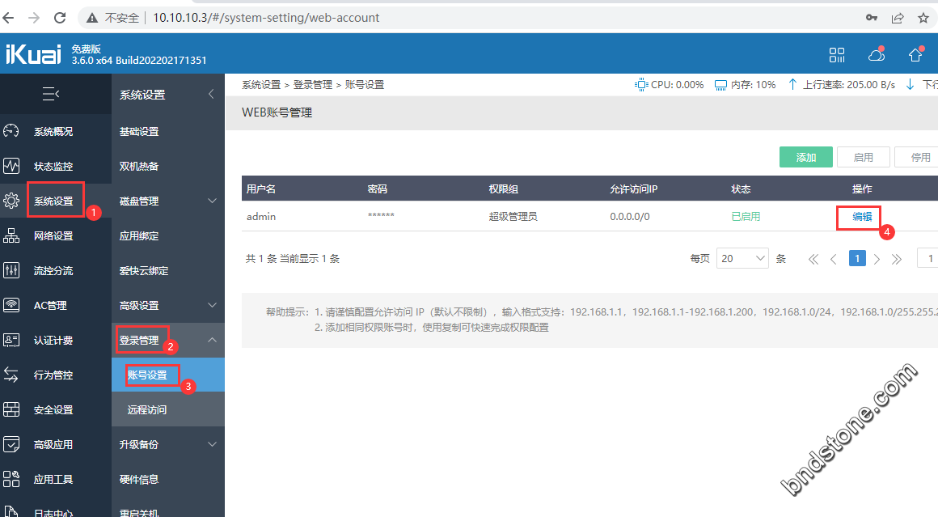Click the 超级管理员 permission cell
Image resolution: width=938 pixels, height=517 pixels.
[x=513, y=217]
